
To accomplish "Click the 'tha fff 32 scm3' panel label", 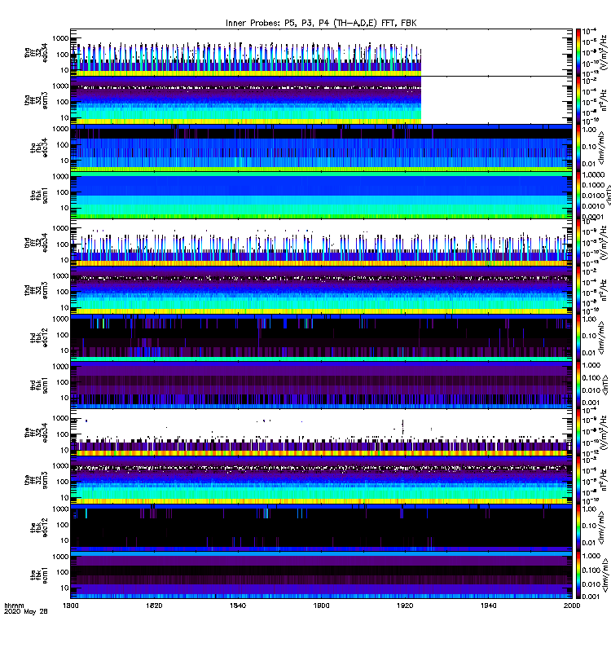I will click(36, 100).
